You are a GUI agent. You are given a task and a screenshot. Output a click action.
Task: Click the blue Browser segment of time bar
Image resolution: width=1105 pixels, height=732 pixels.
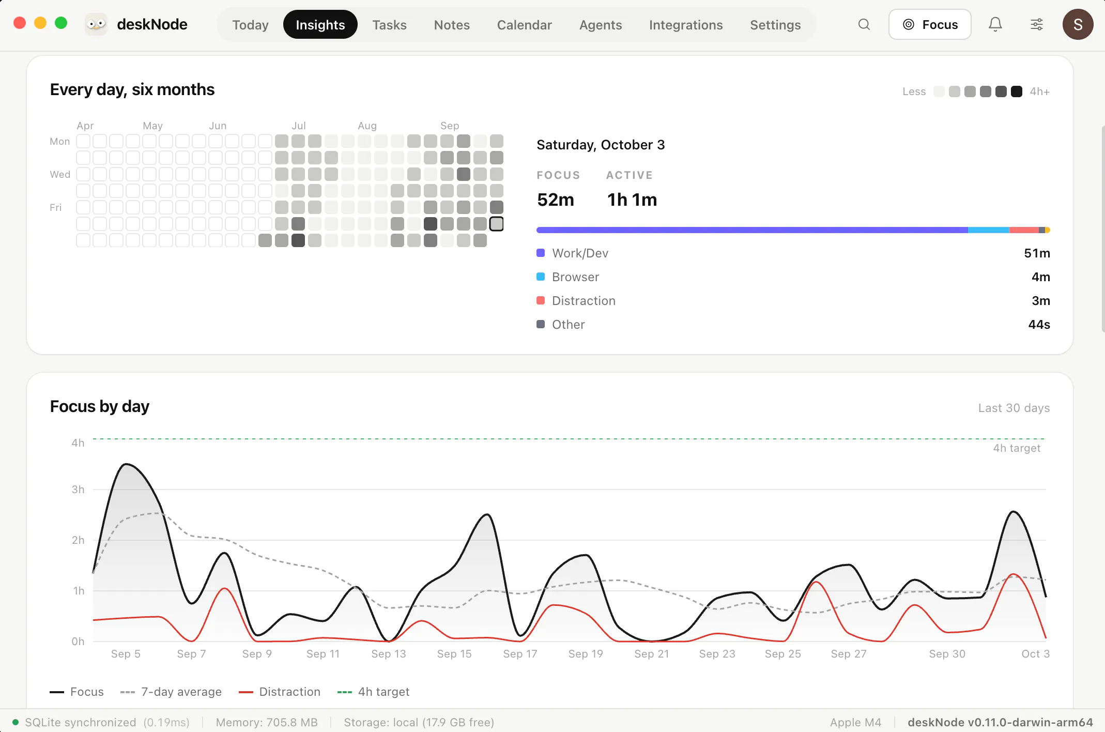click(988, 230)
